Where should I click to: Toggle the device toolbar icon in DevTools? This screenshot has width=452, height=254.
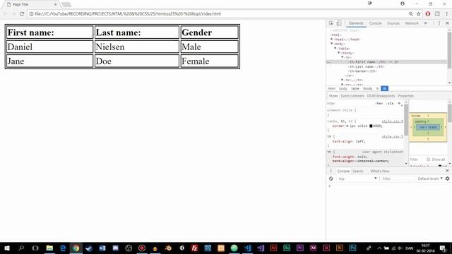point(339,23)
